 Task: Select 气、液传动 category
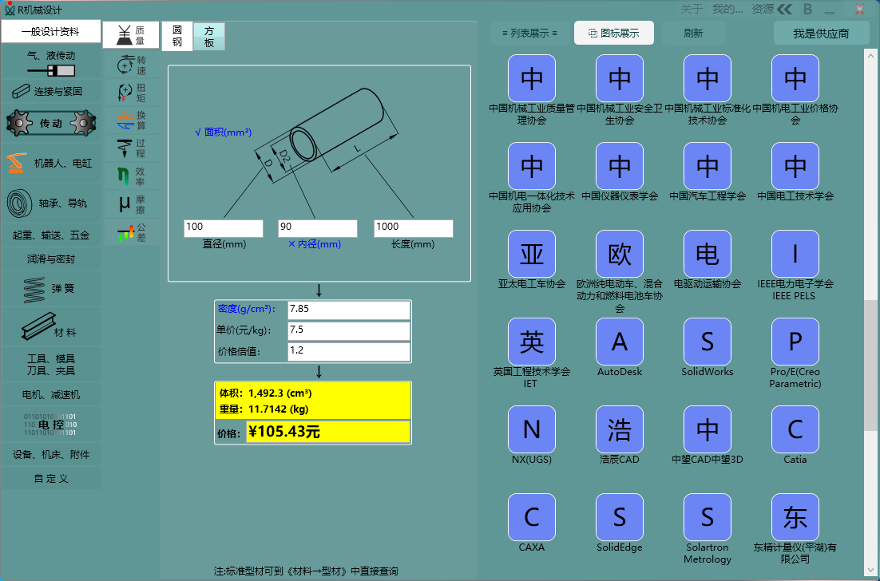(x=51, y=61)
